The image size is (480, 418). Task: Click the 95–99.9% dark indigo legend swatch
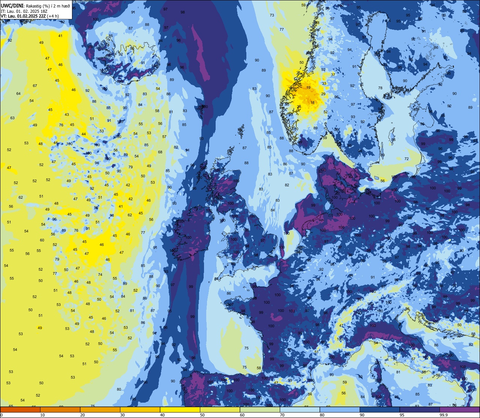(420, 409)
